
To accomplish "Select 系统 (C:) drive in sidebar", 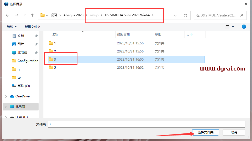I will click(x=24, y=86).
